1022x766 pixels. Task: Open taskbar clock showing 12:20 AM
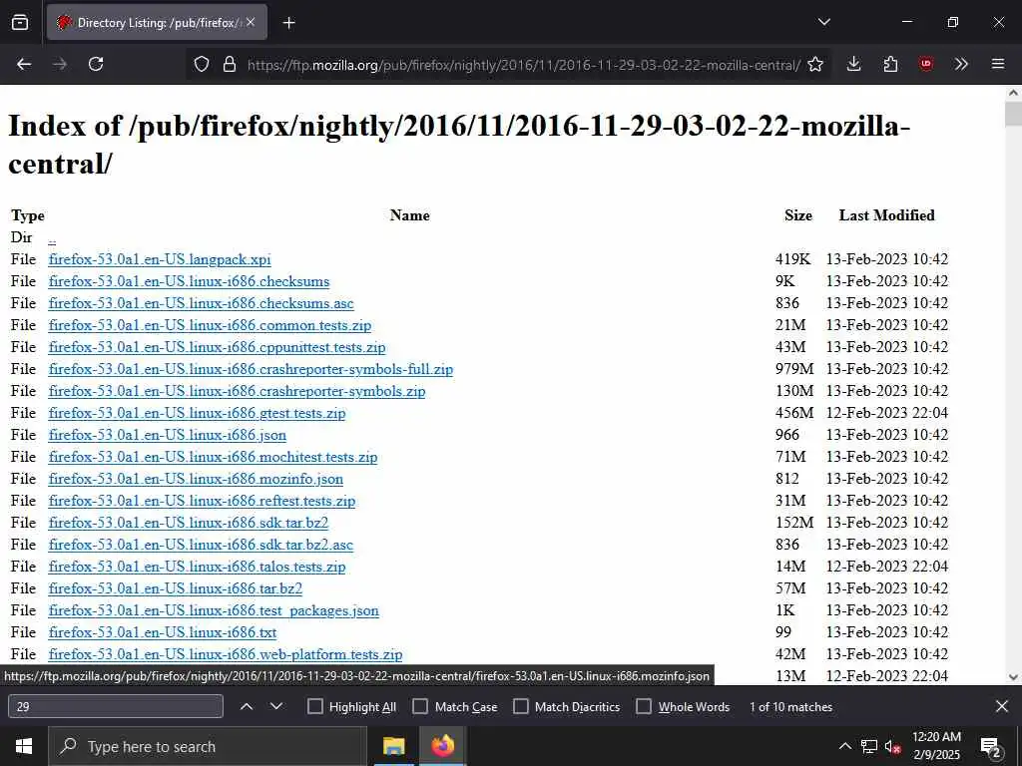point(936,746)
